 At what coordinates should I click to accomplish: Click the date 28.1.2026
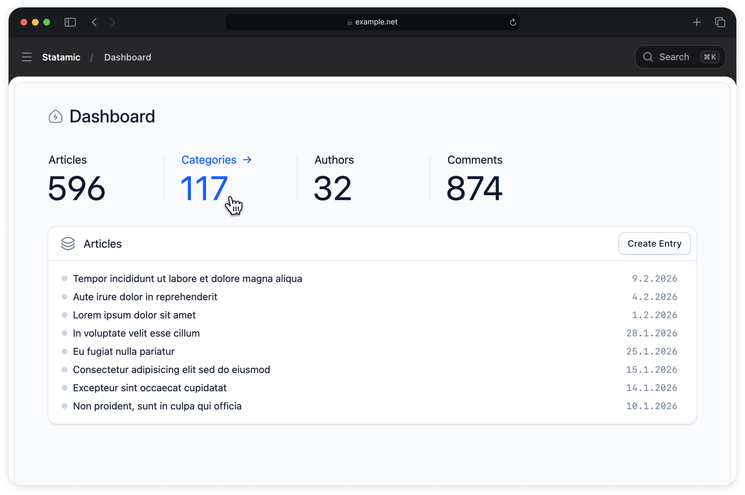click(x=652, y=333)
